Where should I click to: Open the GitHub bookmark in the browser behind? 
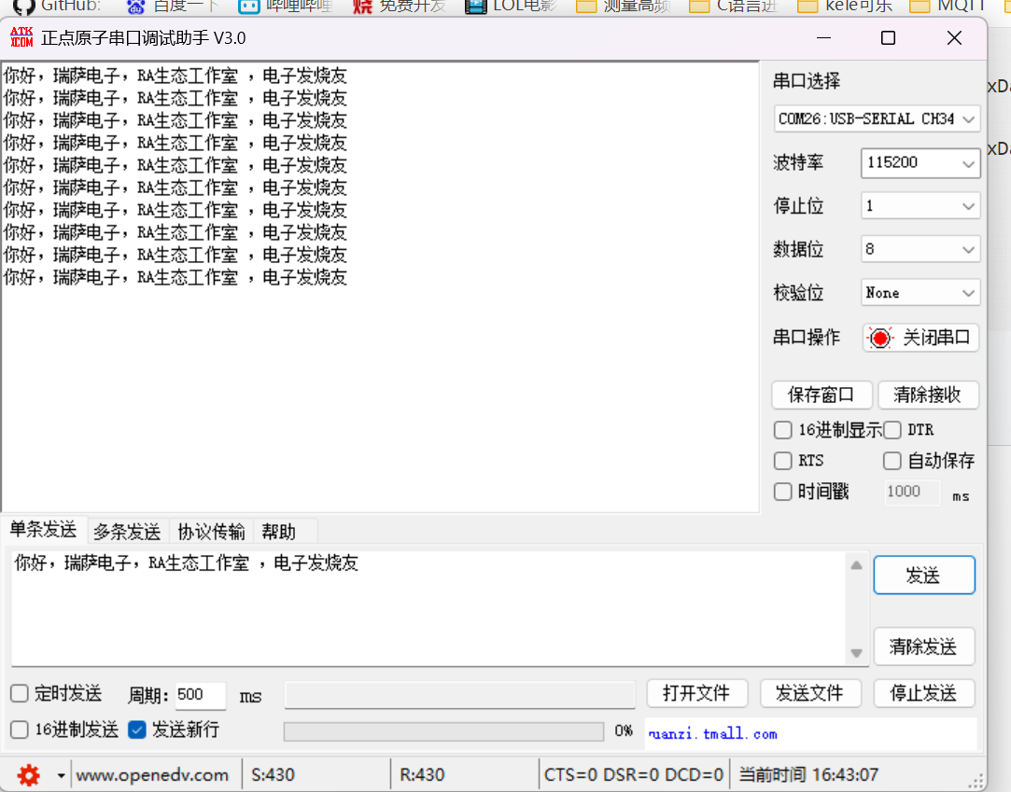[58, 7]
